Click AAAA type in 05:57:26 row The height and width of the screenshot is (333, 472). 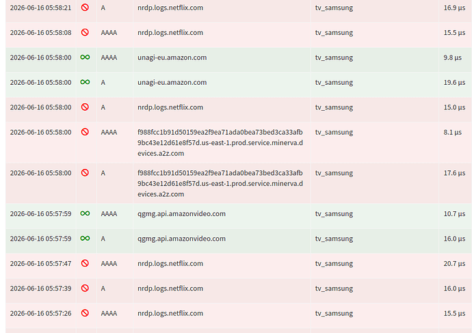tap(109, 313)
